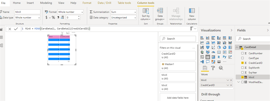Select the decomposition tree visual
270x101 pixels.
pos(202,62)
